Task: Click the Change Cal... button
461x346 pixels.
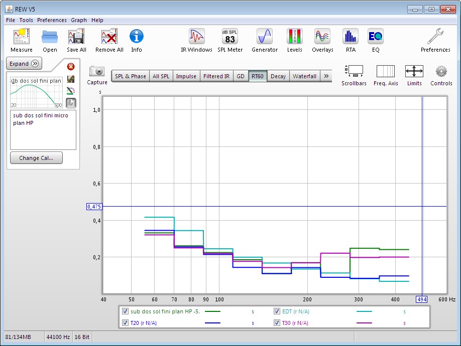Action: point(36,158)
